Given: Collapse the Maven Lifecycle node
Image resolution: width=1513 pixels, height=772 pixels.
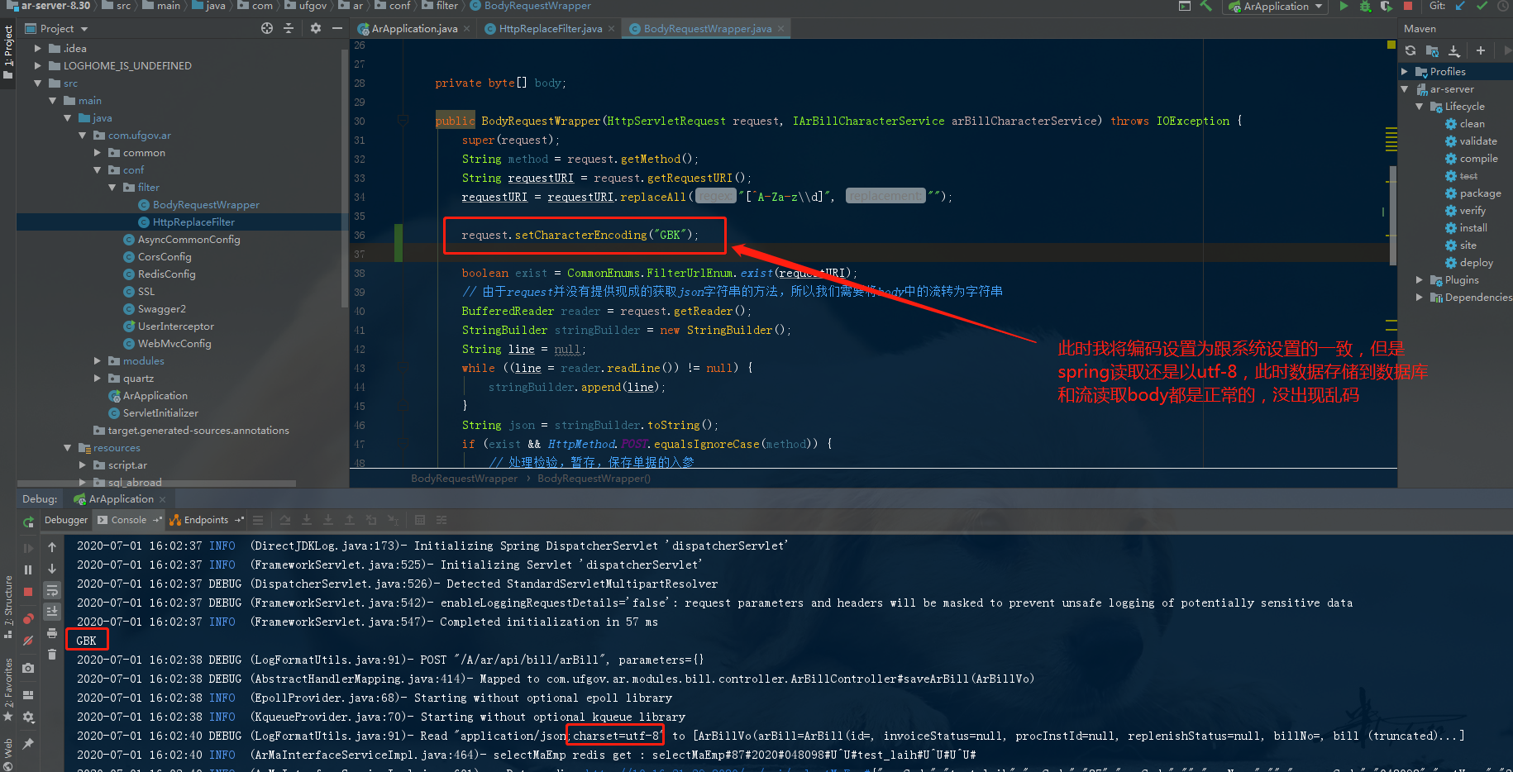Looking at the screenshot, I should coord(1420,107).
